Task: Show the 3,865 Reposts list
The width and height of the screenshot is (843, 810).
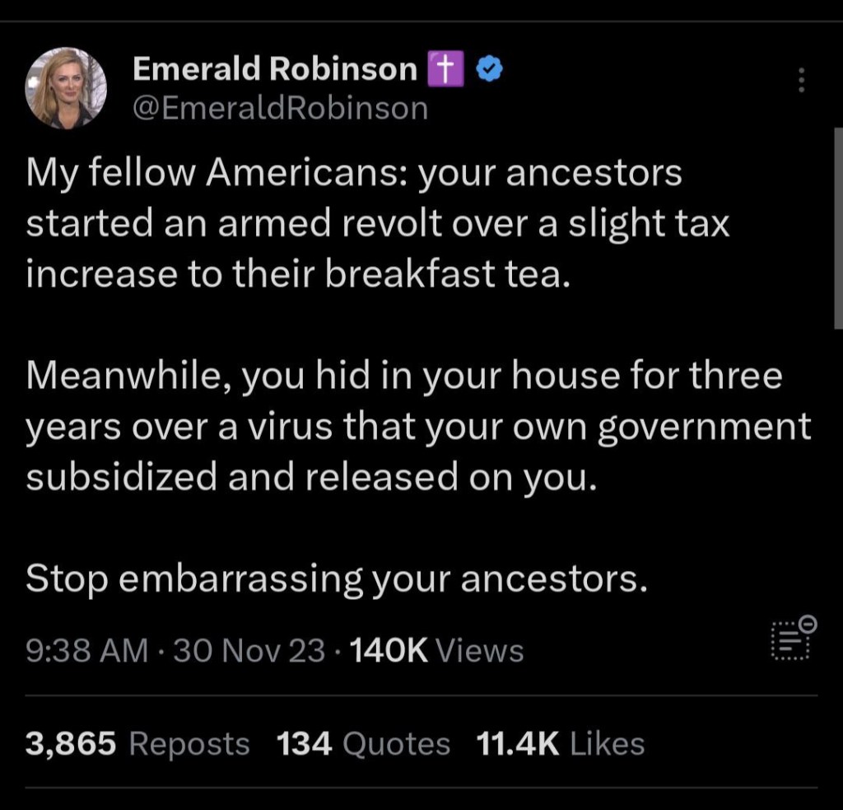Action: [137, 744]
